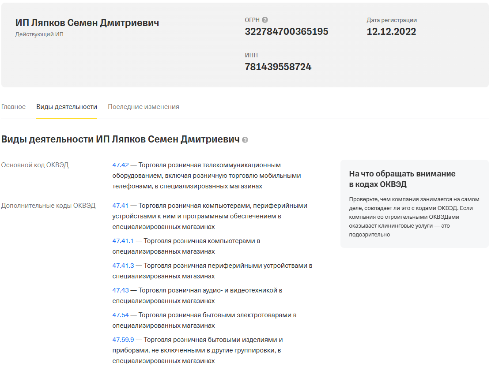The height and width of the screenshot is (371, 495).
Task: Click the registration date 12.12.2022
Action: tap(391, 32)
